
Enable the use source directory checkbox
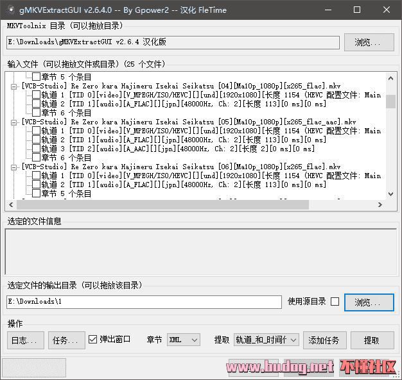(x=335, y=302)
